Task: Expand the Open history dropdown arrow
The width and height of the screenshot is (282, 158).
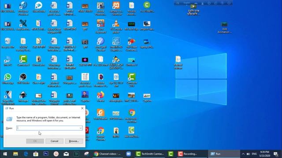Action: coord(81,128)
